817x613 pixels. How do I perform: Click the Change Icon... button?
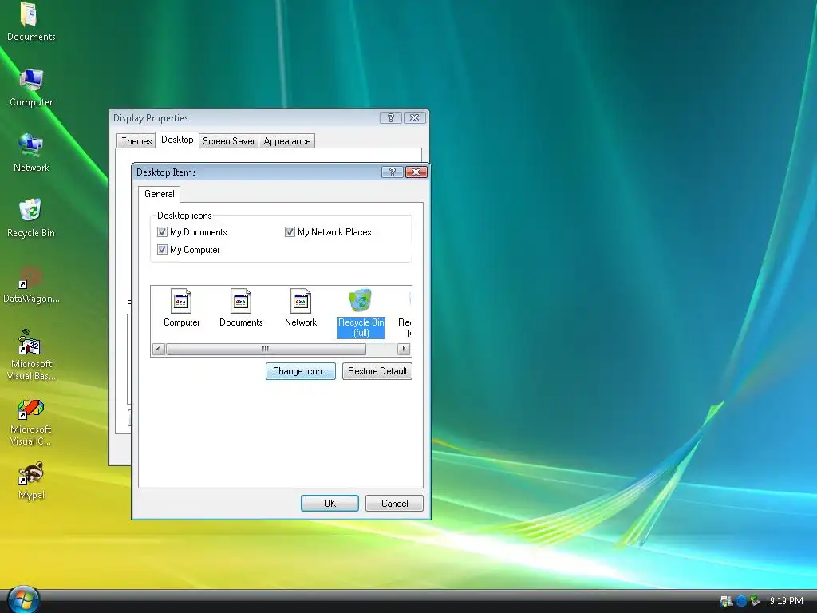click(301, 371)
